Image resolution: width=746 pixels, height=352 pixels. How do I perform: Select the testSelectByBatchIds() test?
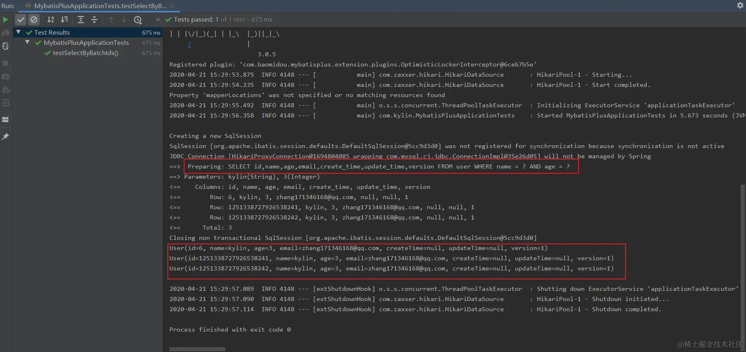85,53
